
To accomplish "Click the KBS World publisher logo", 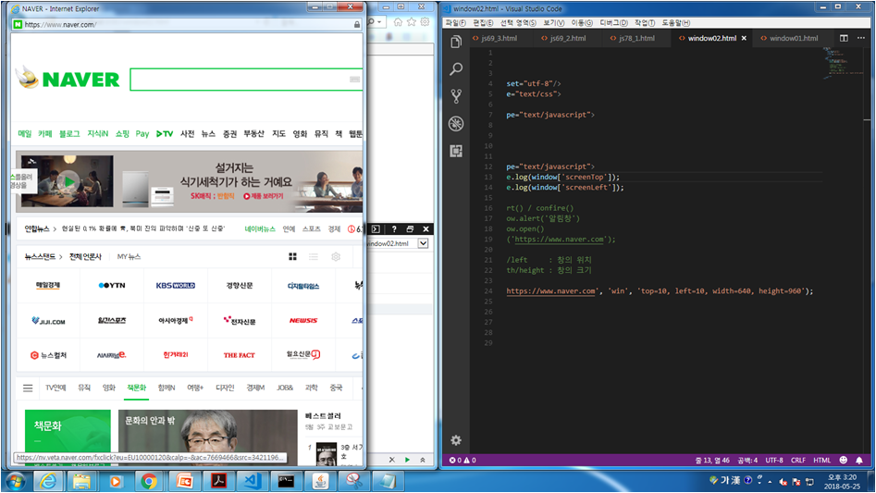I will coord(176,285).
